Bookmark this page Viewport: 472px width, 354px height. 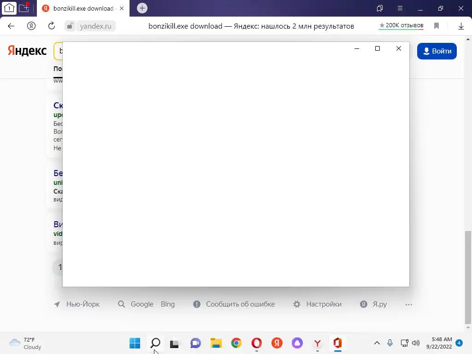tap(437, 26)
